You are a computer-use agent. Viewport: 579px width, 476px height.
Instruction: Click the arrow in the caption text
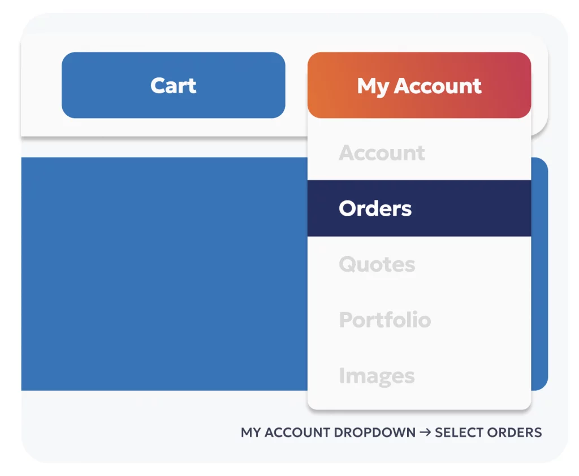tap(425, 432)
